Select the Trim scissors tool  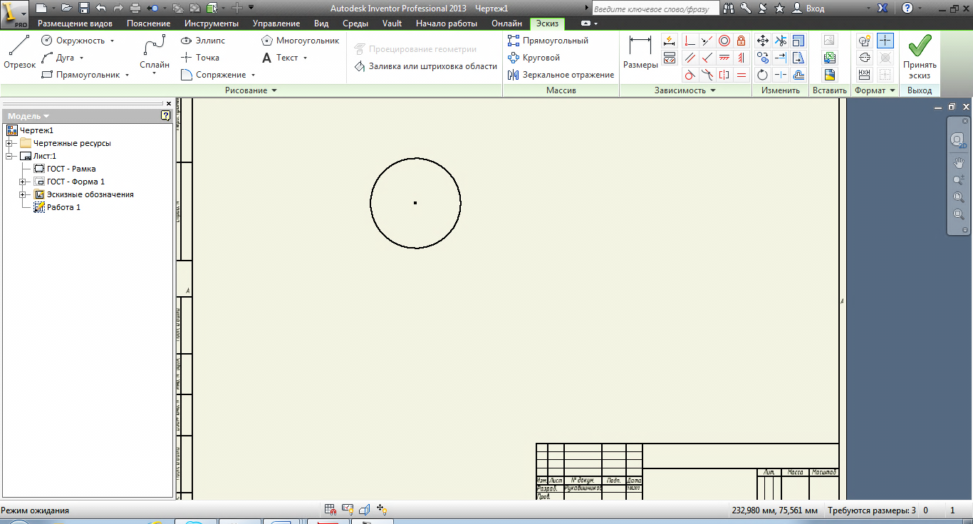781,41
